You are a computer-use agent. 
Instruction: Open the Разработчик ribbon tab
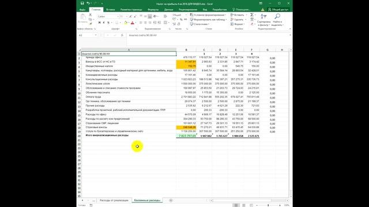220,10
